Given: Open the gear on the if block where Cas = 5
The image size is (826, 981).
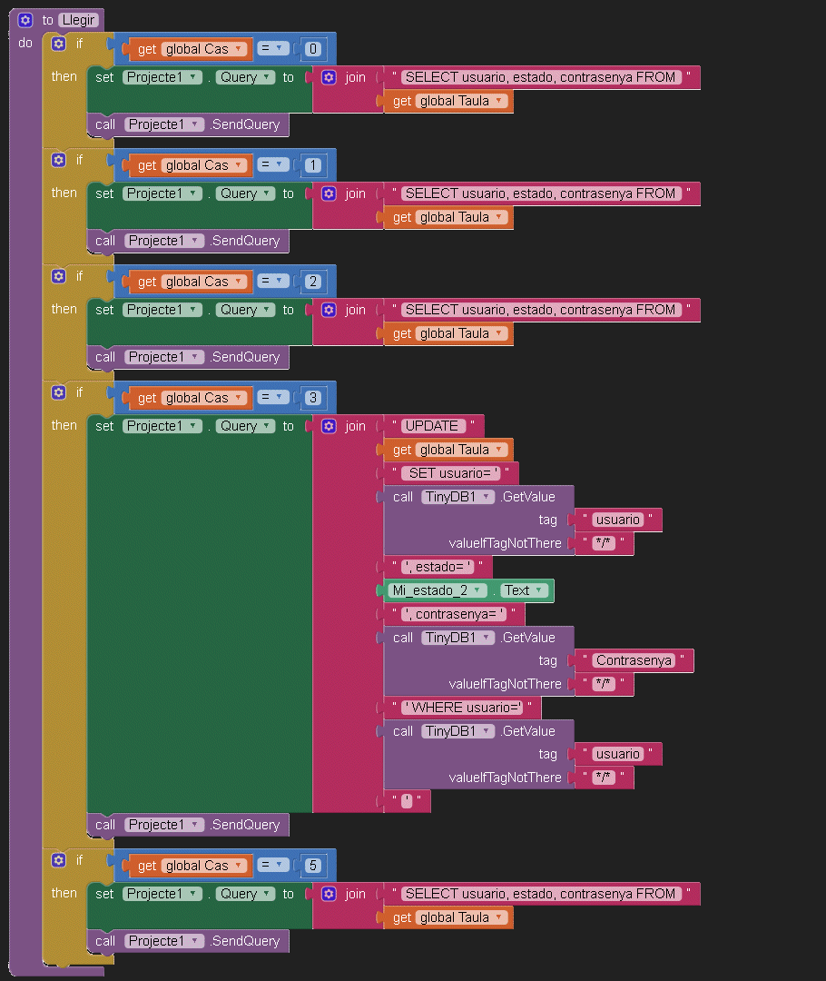Looking at the screenshot, I should coord(59,860).
